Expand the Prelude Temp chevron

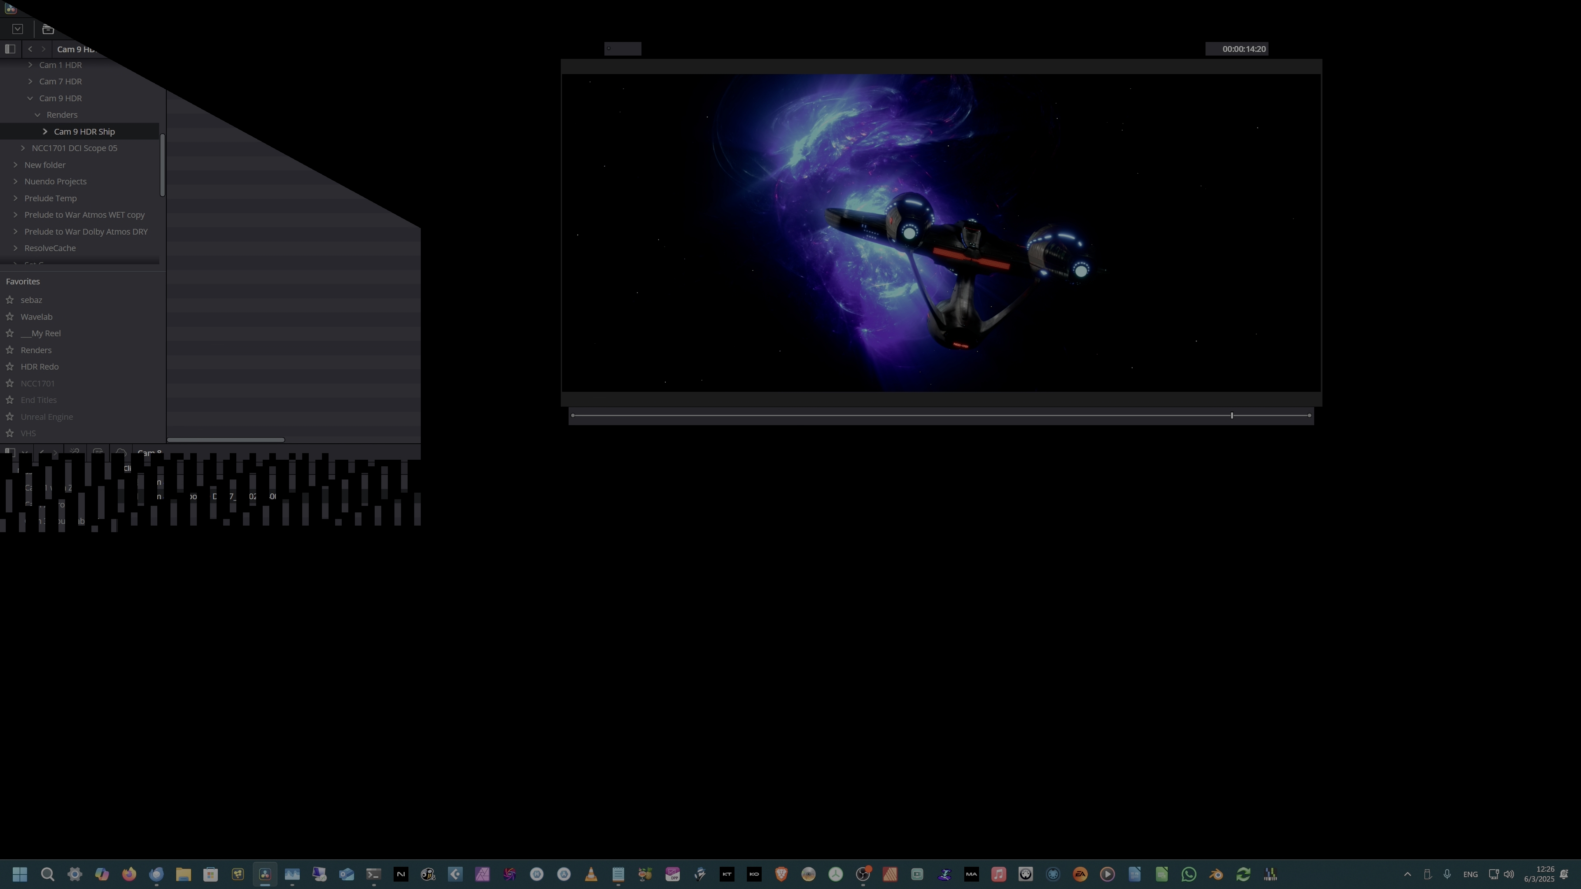[x=15, y=198]
